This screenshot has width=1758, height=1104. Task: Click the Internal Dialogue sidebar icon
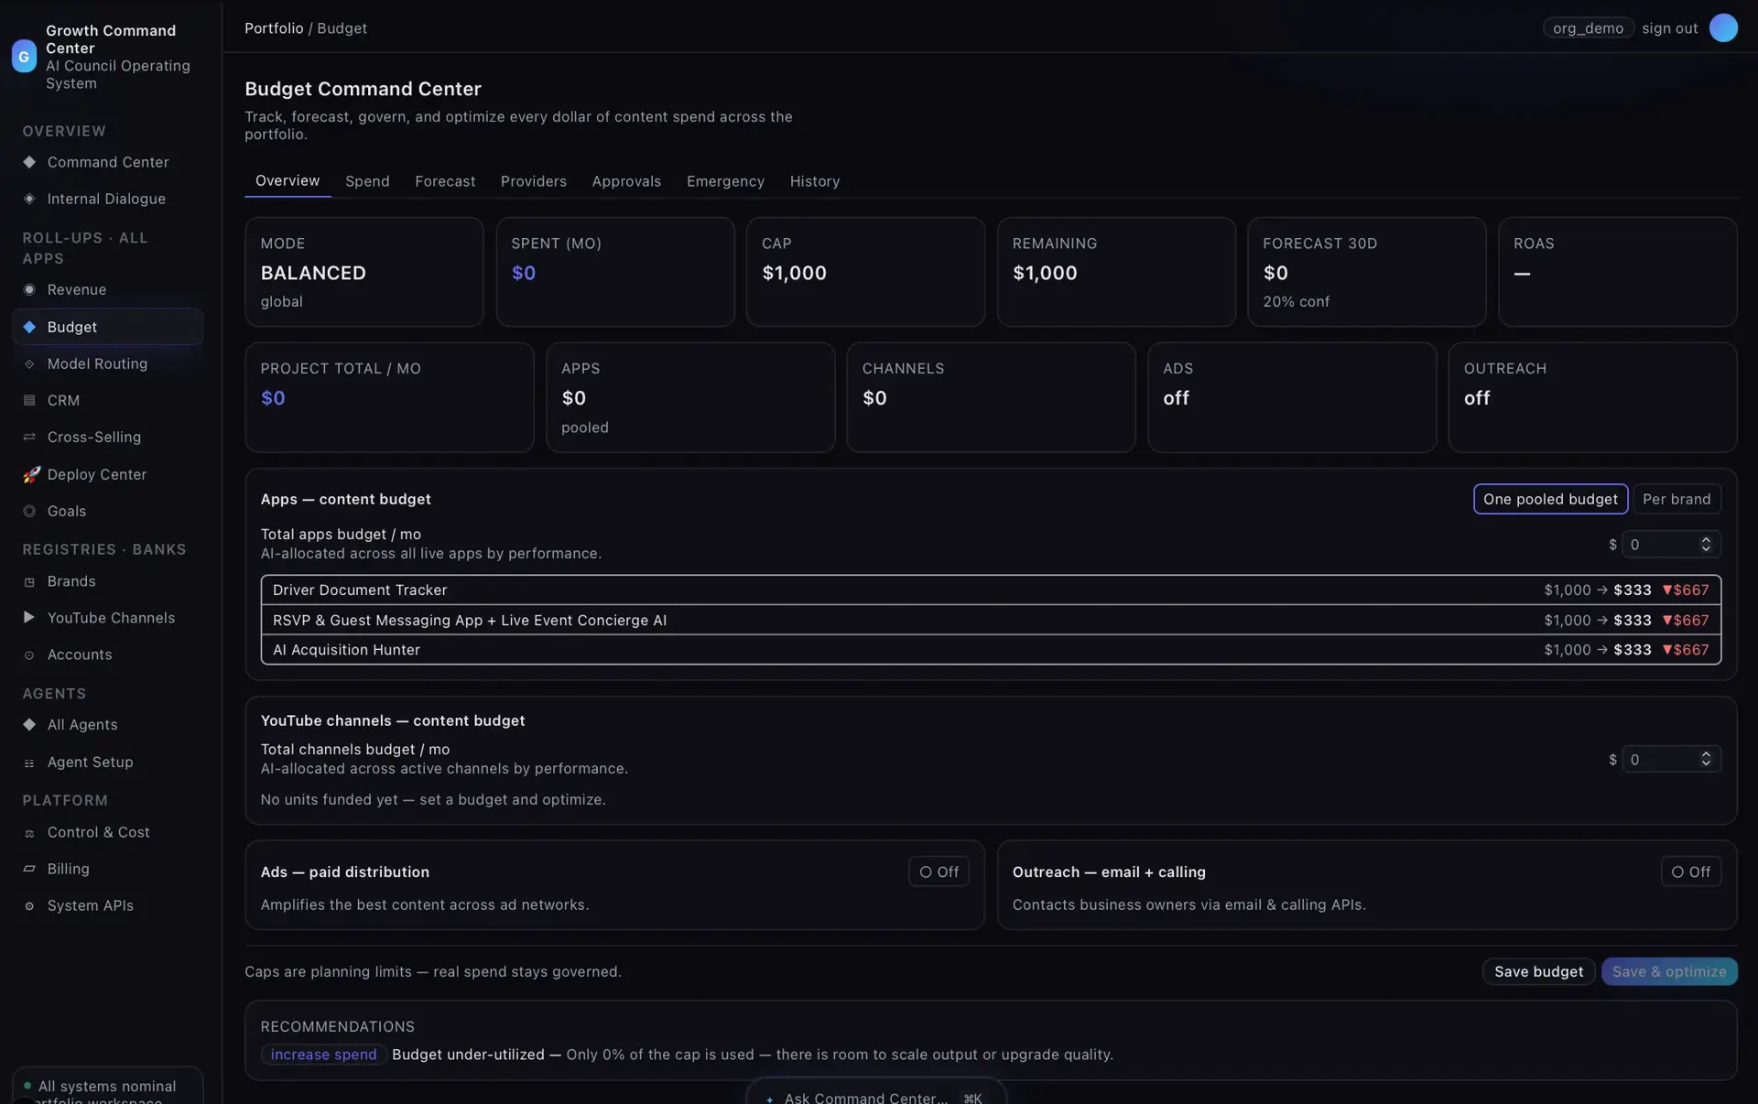coord(29,199)
